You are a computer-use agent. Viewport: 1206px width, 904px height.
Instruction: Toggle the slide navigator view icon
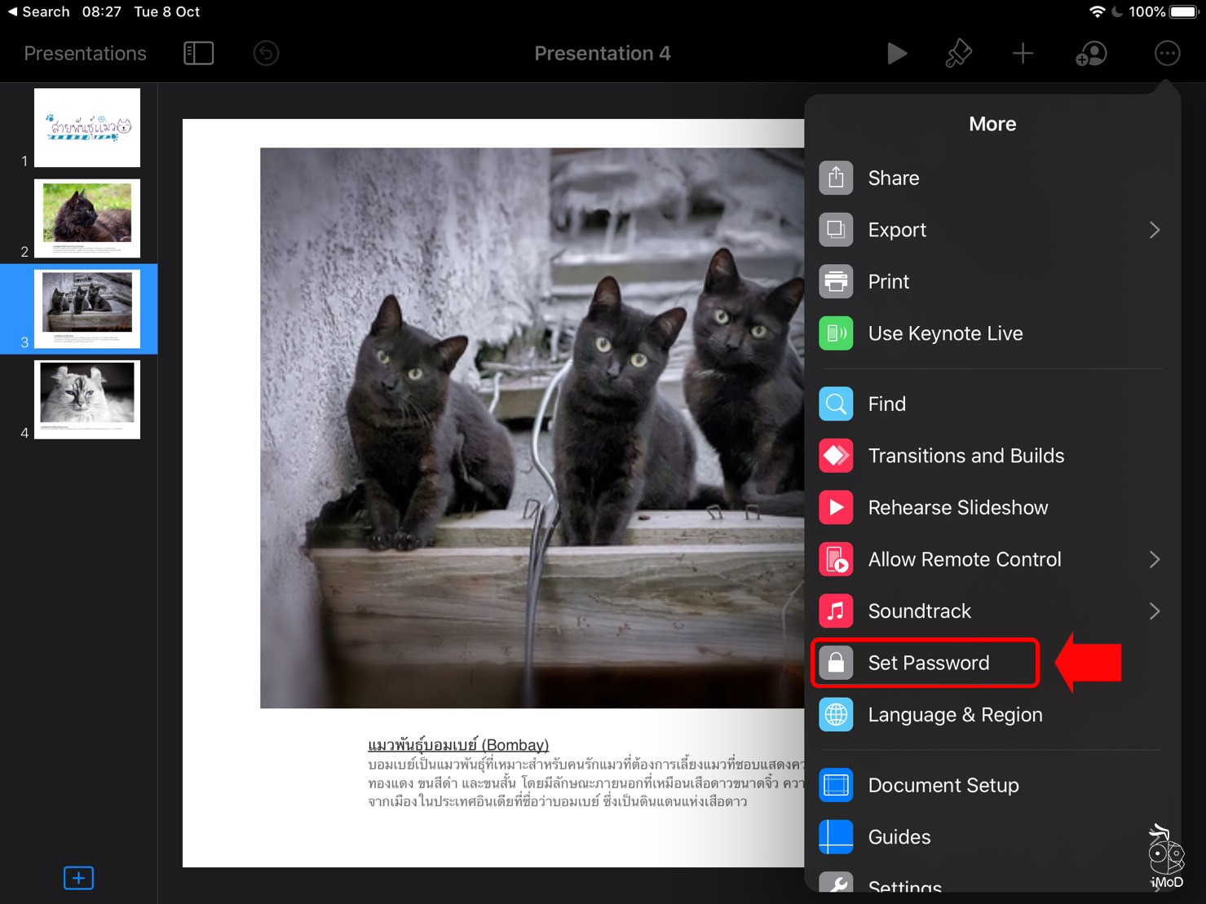click(198, 54)
